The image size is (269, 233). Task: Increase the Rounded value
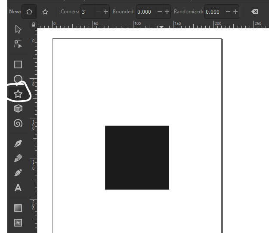click(167, 12)
